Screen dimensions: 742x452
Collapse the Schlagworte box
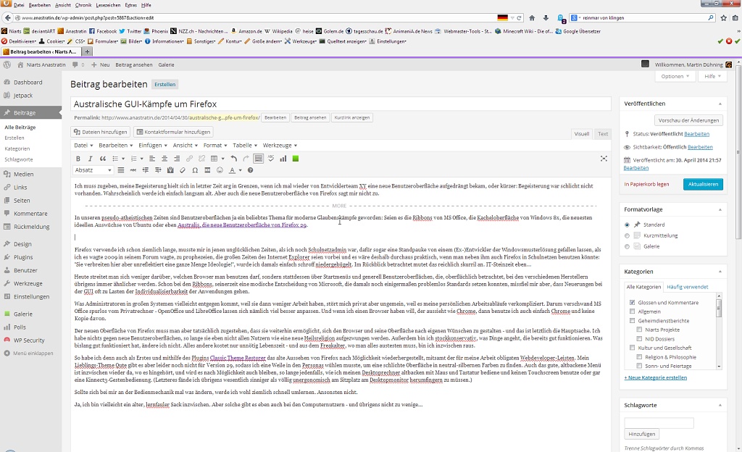point(720,405)
